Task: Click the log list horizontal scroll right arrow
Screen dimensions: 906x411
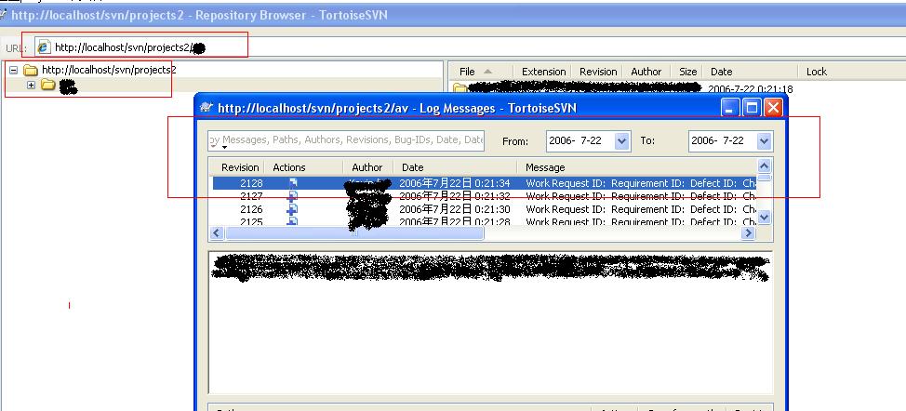Action: pyautogui.click(x=748, y=233)
